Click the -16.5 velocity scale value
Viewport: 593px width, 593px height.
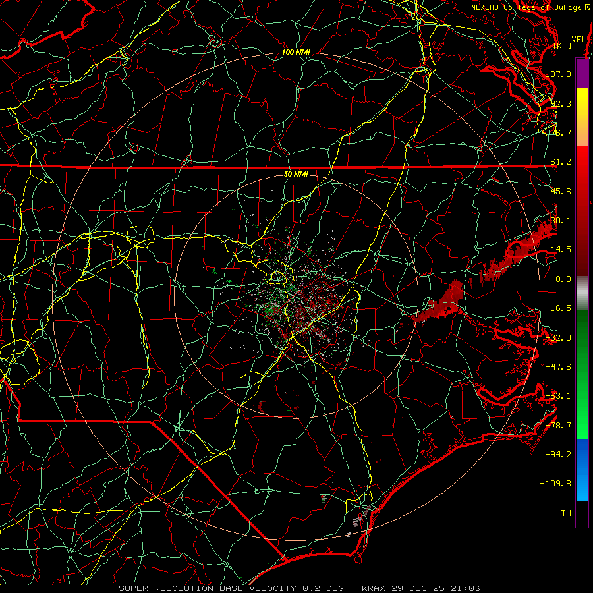(558, 308)
